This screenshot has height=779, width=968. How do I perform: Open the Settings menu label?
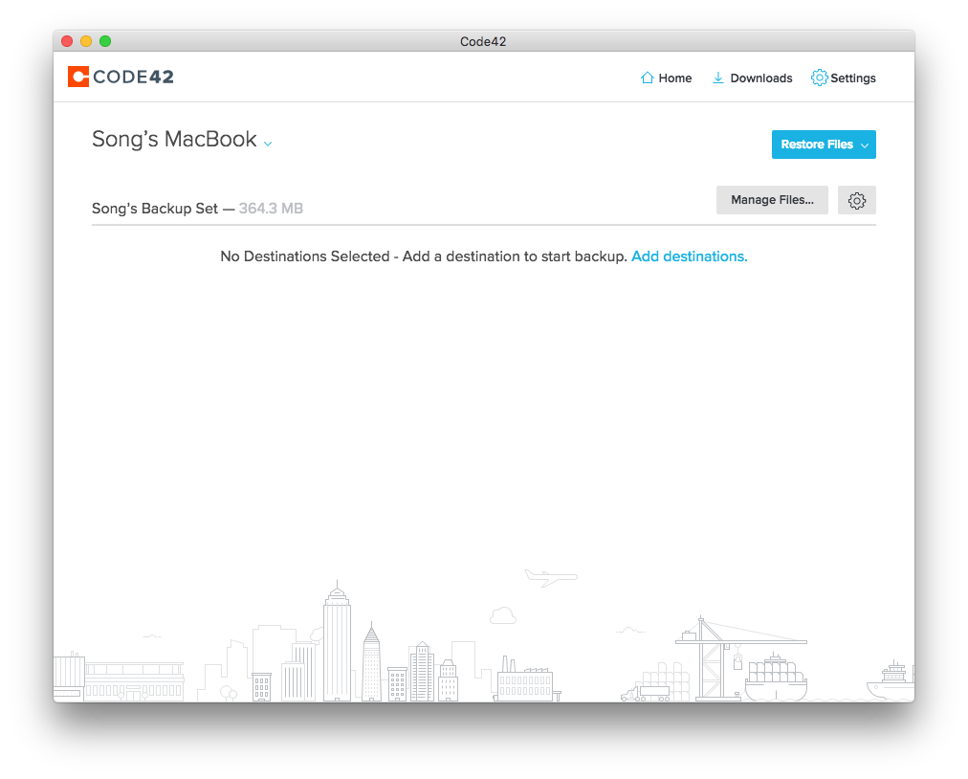click(853, 78)
